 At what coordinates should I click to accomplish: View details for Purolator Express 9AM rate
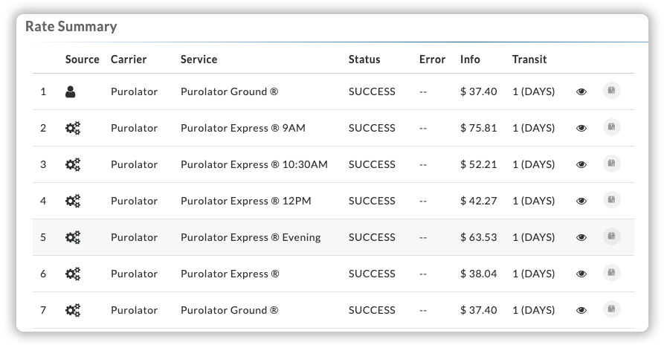coord(581,129)
